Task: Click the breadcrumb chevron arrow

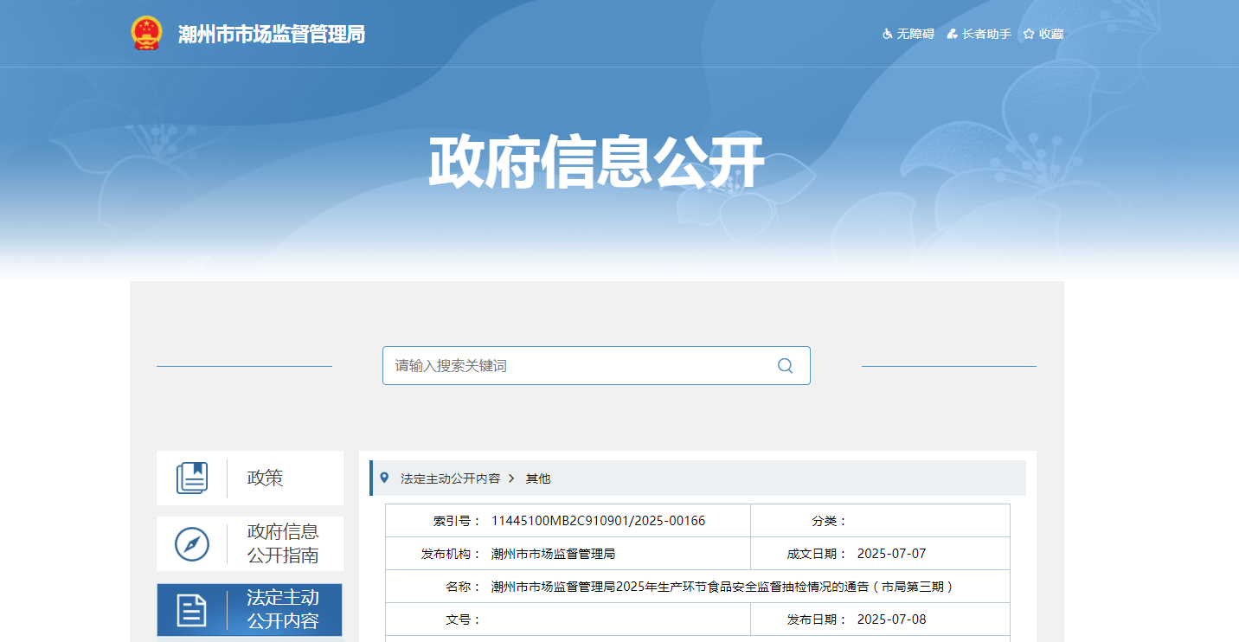Action: (x=512, y=478)
